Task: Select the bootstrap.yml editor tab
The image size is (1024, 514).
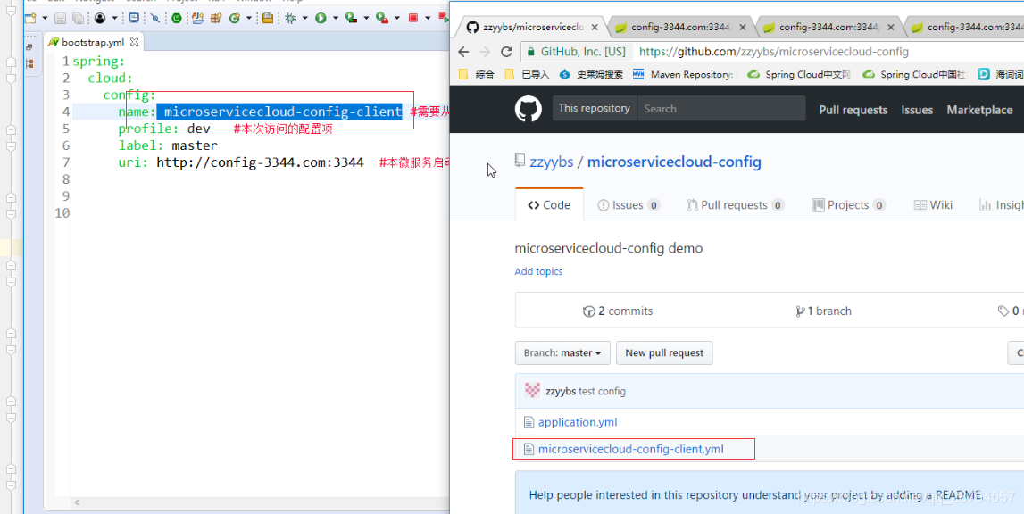Action: pos(92,42)
